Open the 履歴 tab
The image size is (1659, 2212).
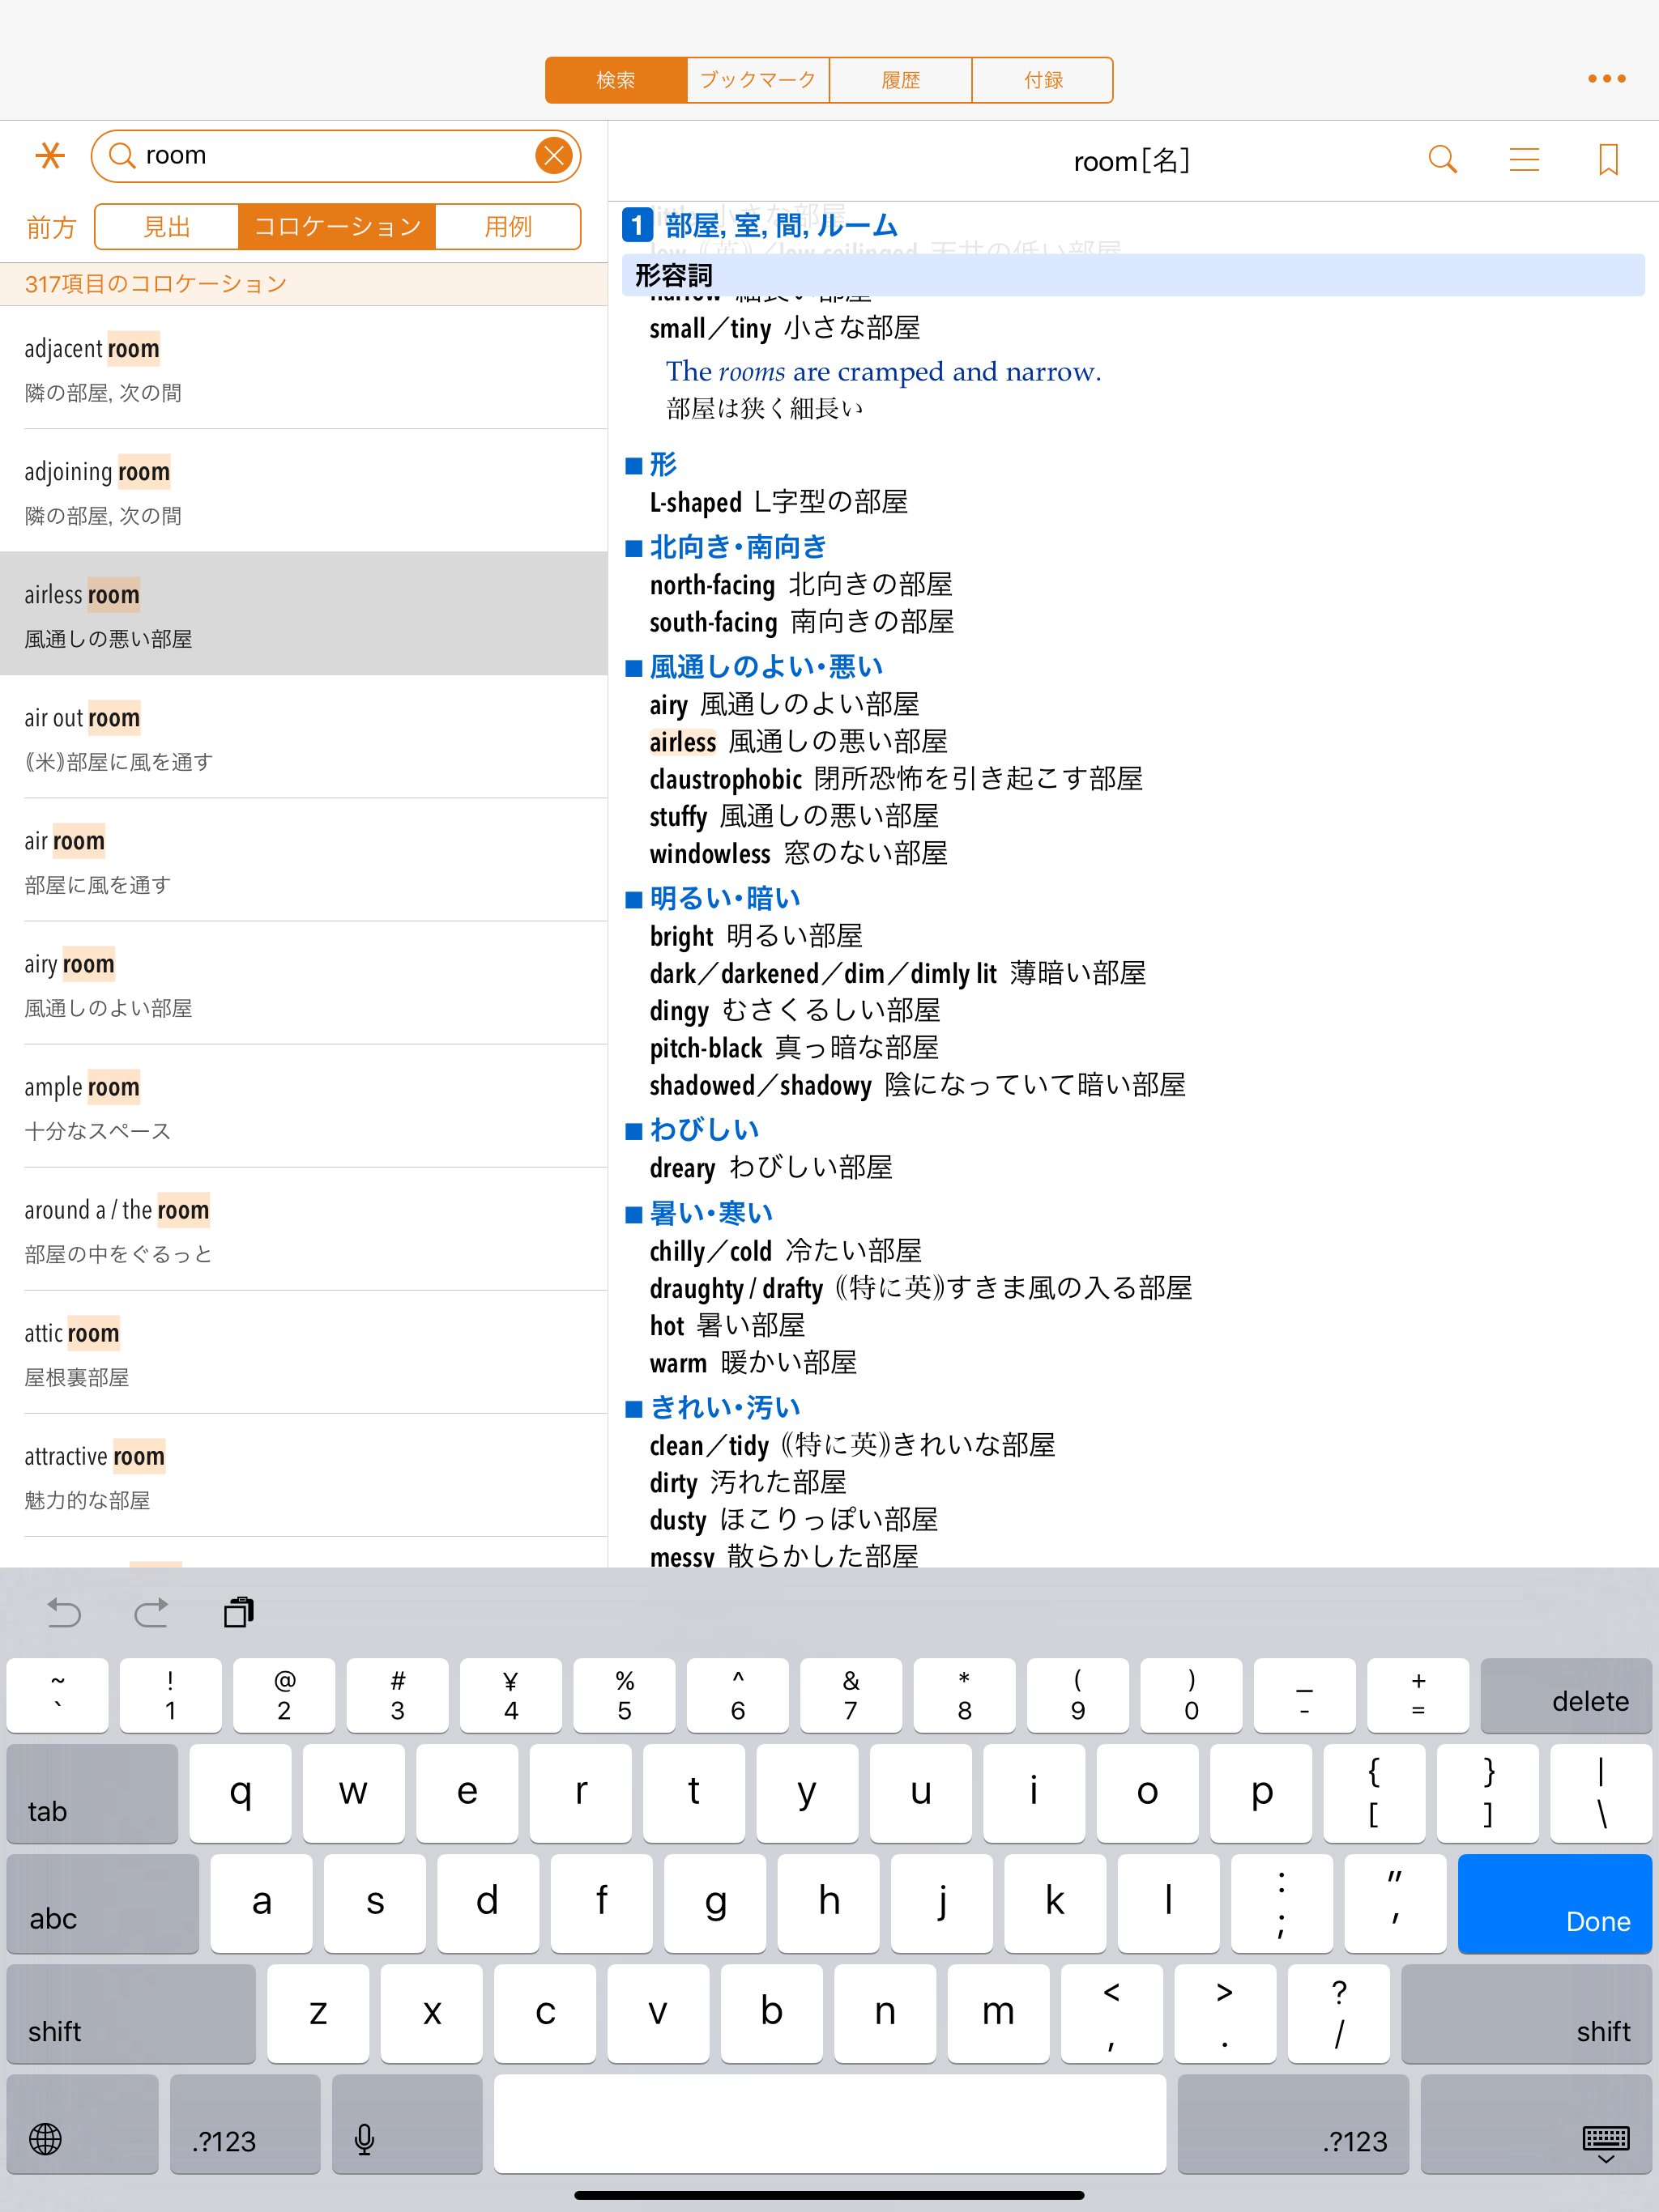(901, 80)
